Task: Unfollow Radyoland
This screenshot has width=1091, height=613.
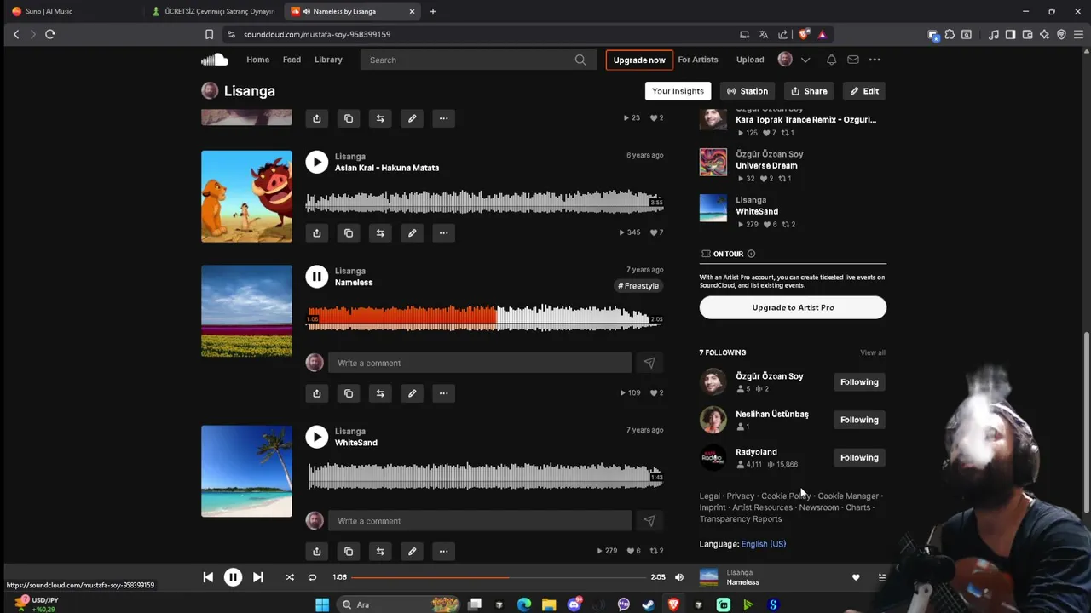Action: click(859, 458)
